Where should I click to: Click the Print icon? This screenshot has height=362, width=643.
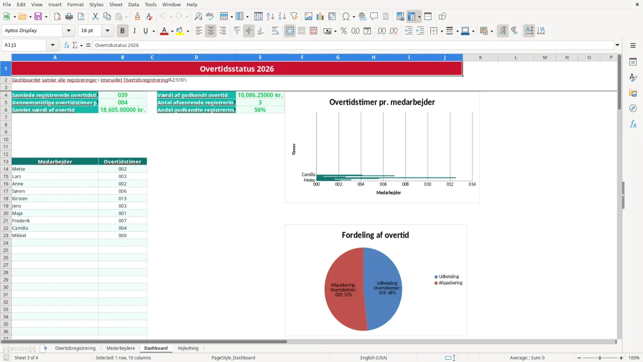click(x=69, y=17)
